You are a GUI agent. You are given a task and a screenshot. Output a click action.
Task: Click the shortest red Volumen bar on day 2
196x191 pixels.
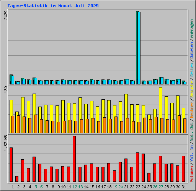17,179
